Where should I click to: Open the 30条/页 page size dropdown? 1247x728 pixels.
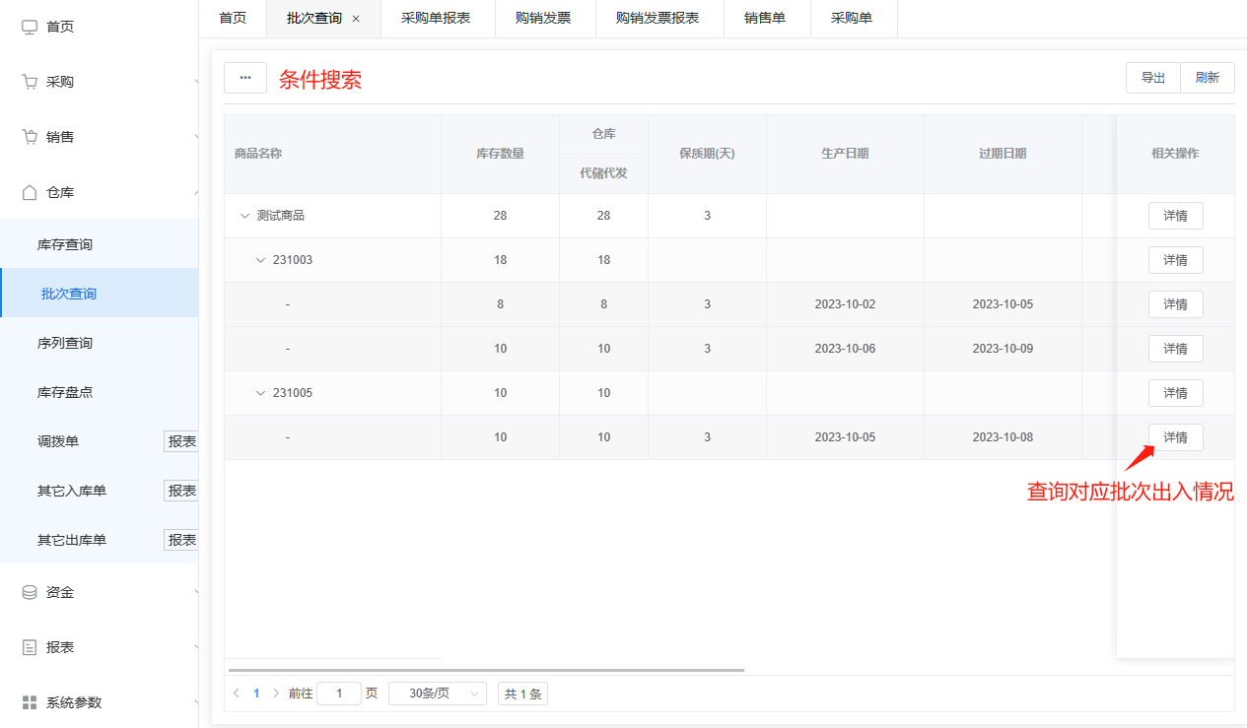pyautogui.click(x=438, y=694)
